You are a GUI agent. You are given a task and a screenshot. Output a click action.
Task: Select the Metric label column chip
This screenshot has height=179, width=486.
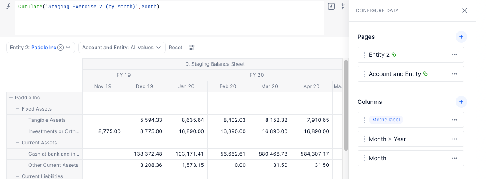[x=386, y=120]
